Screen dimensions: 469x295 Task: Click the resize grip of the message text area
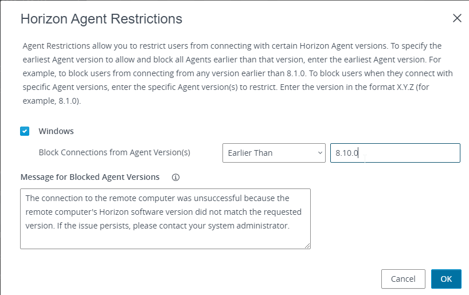307,246
